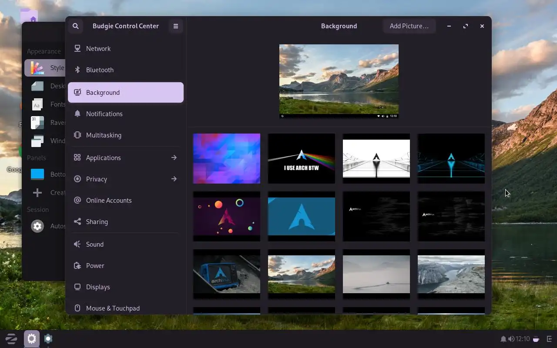Select the colorful planets Arch wallpaper

point(227,216)
